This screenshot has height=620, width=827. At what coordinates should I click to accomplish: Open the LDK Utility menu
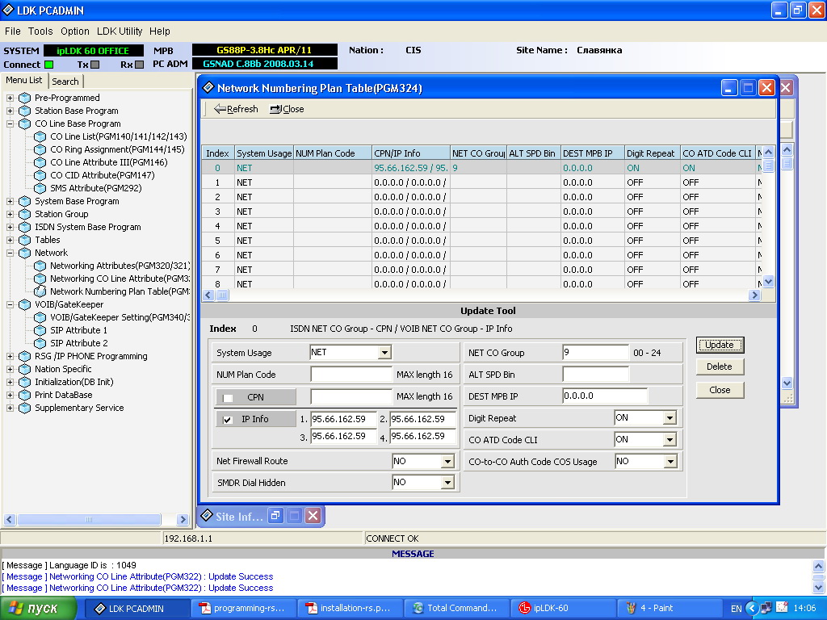point(120,31)
